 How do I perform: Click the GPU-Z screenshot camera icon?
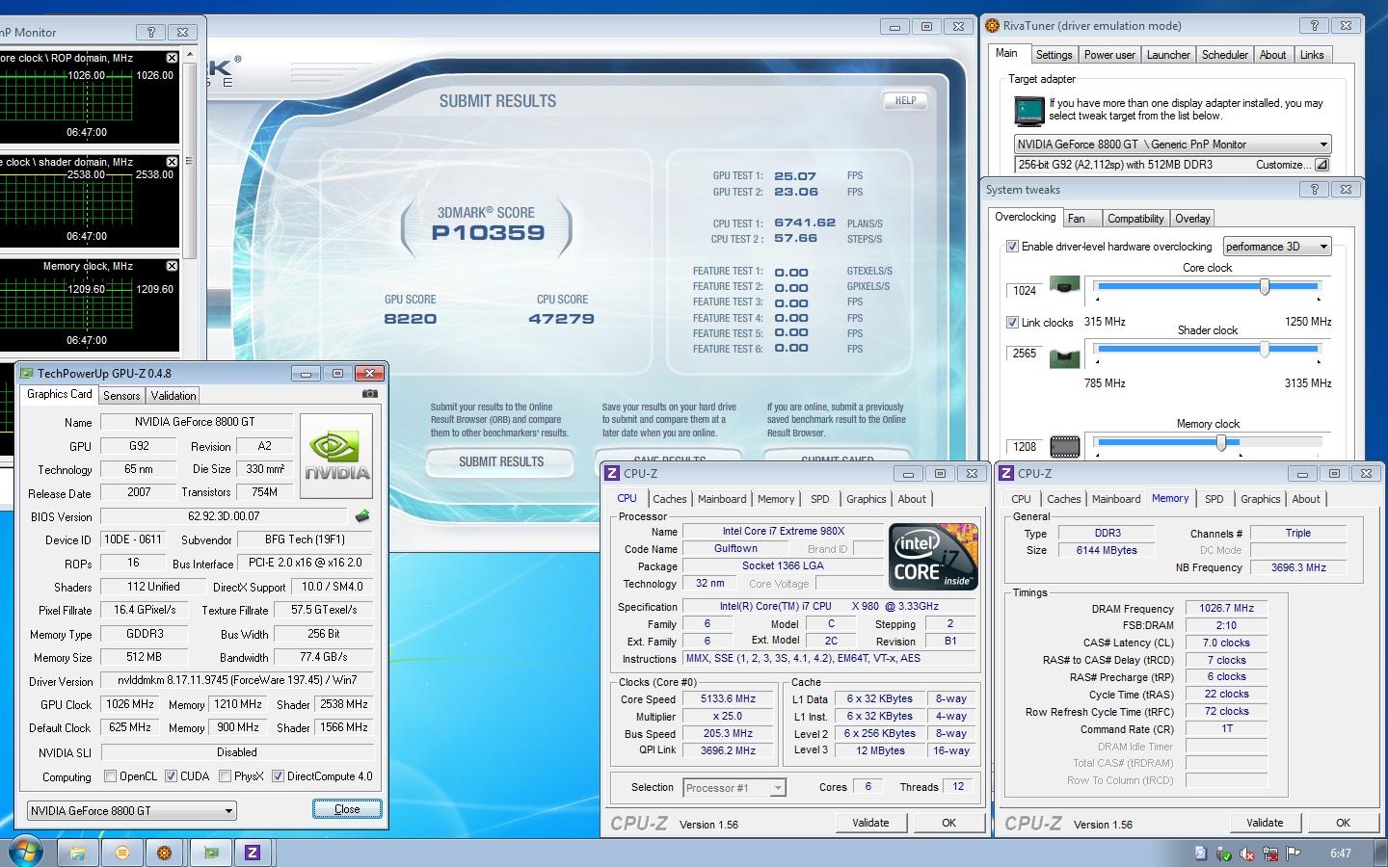[369, 393]
